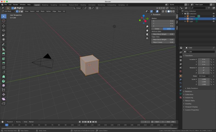Select the Scale tool
Image resolution: width=216 pixels, height=132 pixels.
tap(4, 35)
